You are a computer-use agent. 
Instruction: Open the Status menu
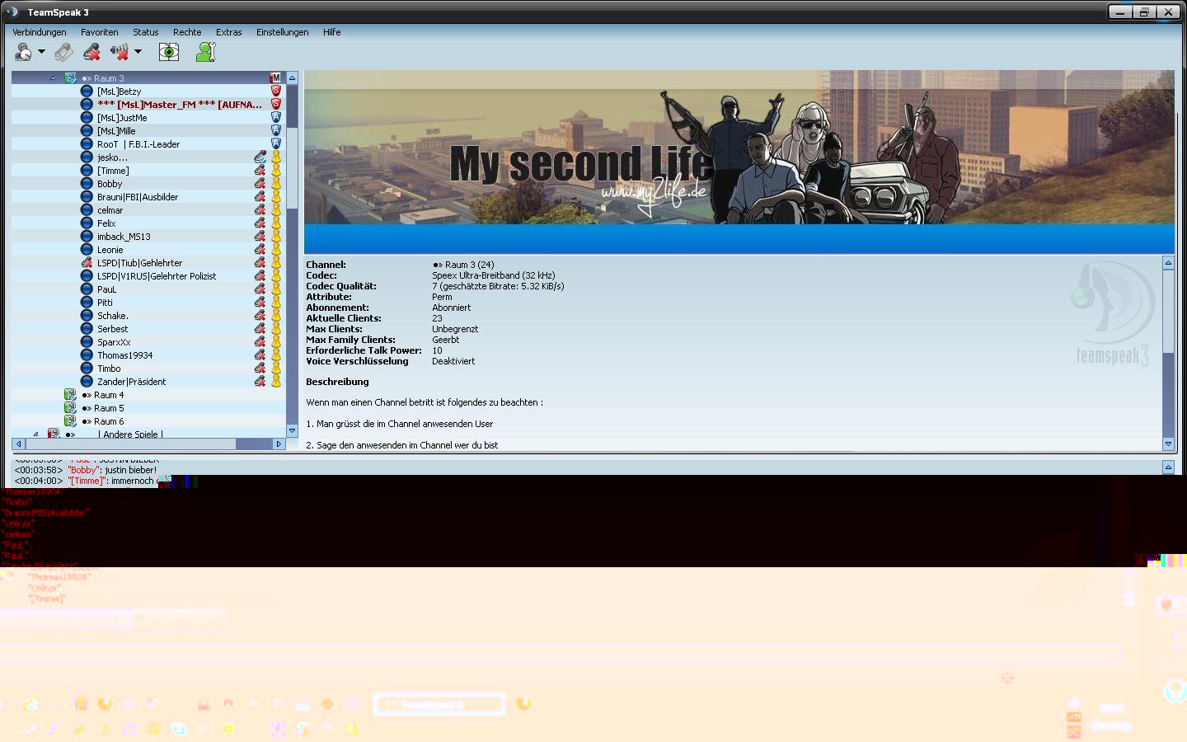click(x=146, y=32)
